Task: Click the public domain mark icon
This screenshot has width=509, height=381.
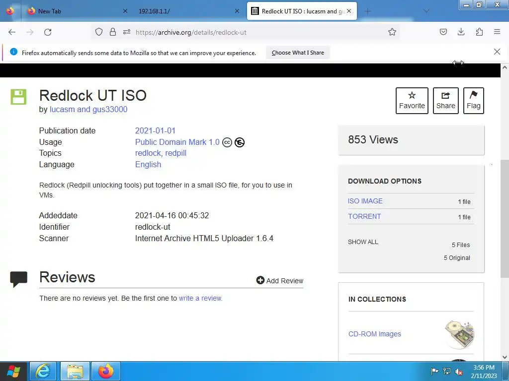Action: (240, 142)
